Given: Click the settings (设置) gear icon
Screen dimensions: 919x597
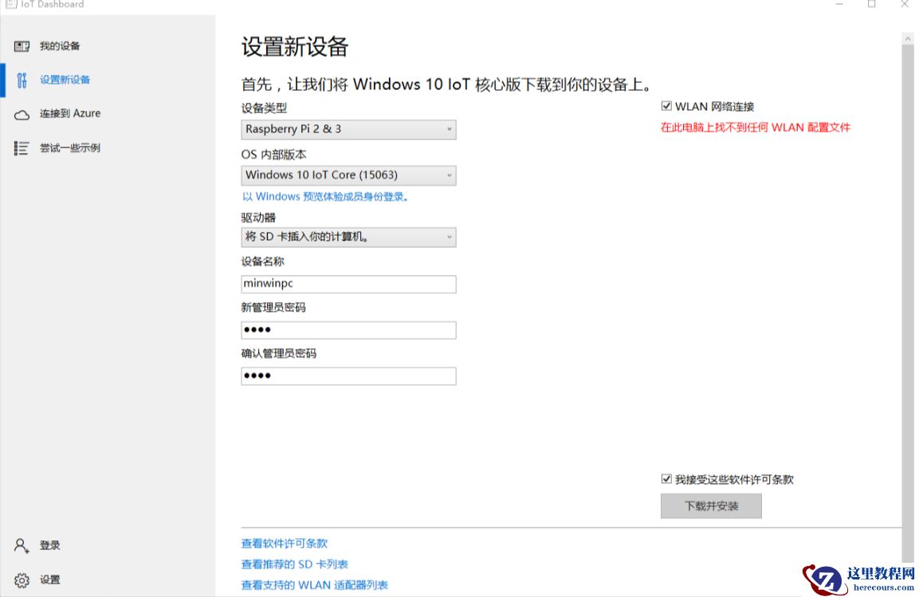Looking at the screenshot, I should coord(22,580).
